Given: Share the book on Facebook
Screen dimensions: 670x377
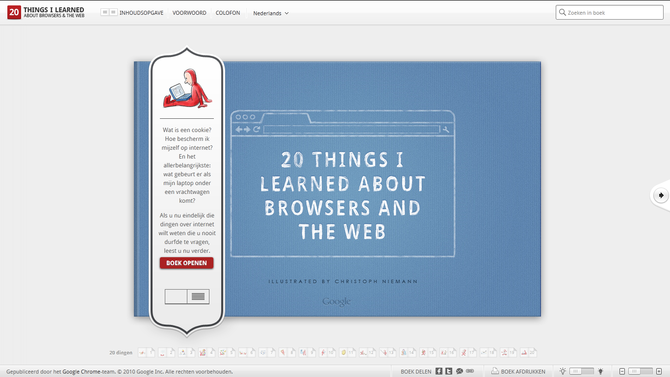Looking at the screenshot, I should (439, 371).
